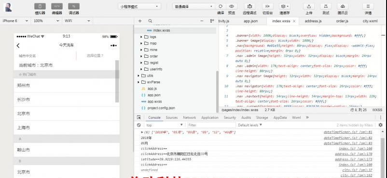Screen dimensions: 387x178
Task: Click the Tencent Cloud icon
Action: pos(343,6)
